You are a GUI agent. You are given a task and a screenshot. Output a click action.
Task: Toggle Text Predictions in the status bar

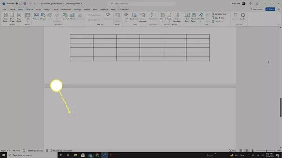tap(35, 151)
